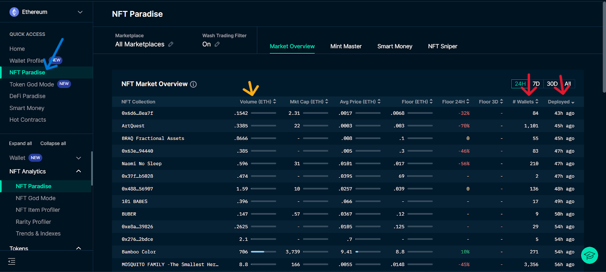
Task: Open the Naomi No Sleep collection
Action: click(x=142, y=163)
